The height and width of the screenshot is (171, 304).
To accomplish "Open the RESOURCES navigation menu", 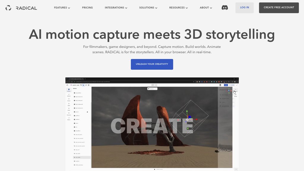I will pos(178,7).
